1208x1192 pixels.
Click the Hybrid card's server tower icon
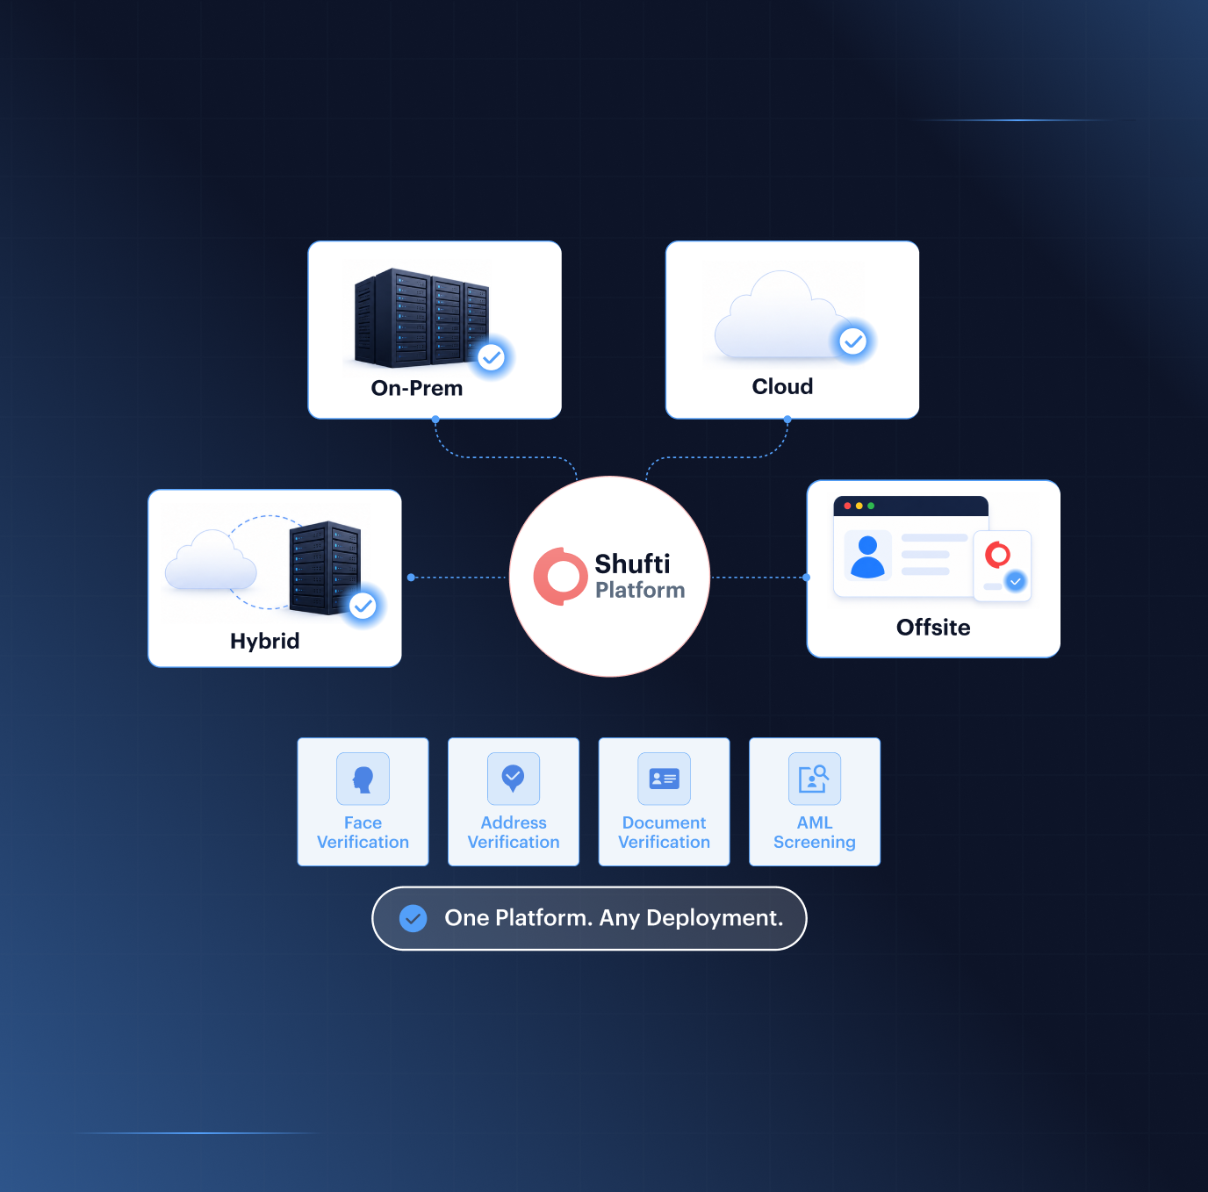(325, 568)
